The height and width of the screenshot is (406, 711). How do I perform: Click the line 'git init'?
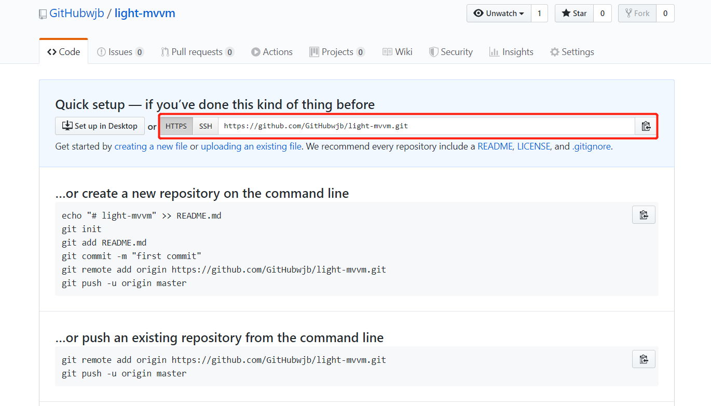coord(81,229)
